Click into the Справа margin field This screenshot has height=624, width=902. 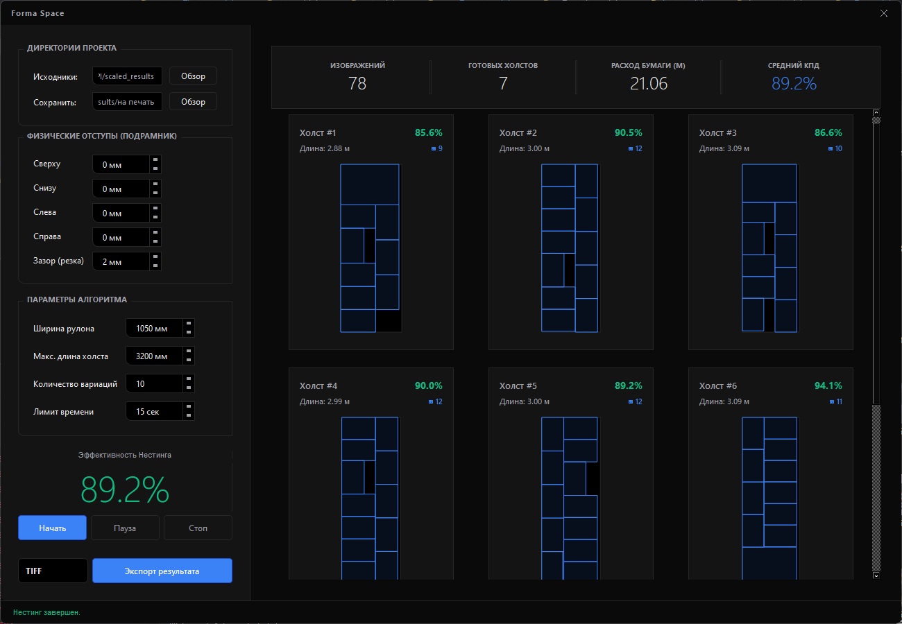(121, 237)
